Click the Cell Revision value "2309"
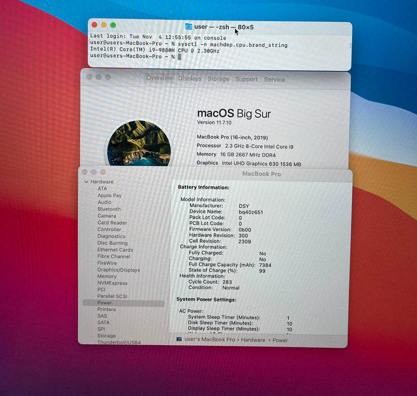This screenshot has width=417, height=396. tap(245, 242)
